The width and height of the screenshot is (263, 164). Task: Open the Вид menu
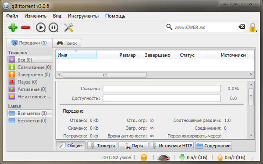(57, 16)
